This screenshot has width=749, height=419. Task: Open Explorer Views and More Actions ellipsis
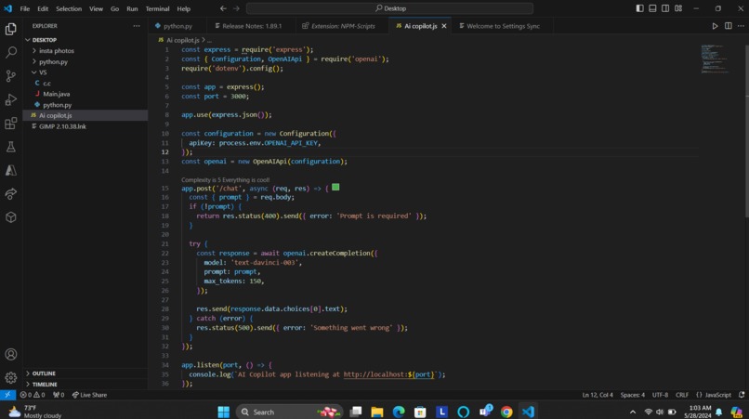click(137, 26)
